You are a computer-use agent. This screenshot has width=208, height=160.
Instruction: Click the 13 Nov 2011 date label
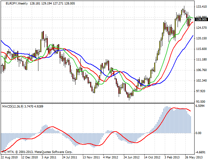91,157
